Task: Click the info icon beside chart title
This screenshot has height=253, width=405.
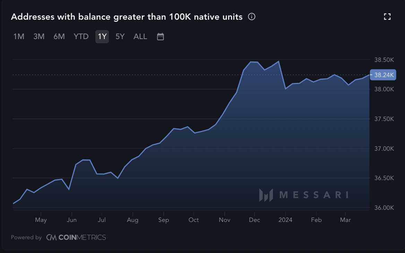Action: 252,17
